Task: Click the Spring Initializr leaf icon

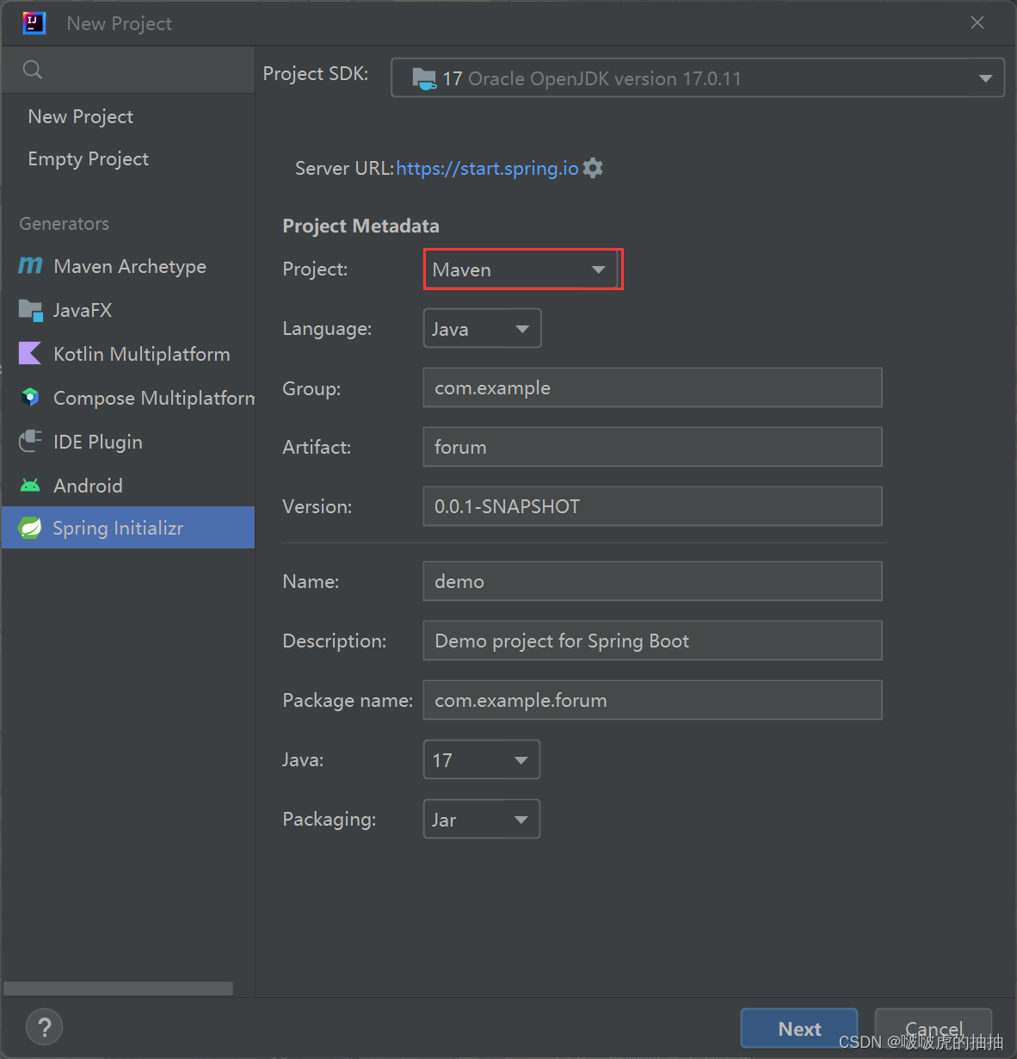Action: [30, 528]
